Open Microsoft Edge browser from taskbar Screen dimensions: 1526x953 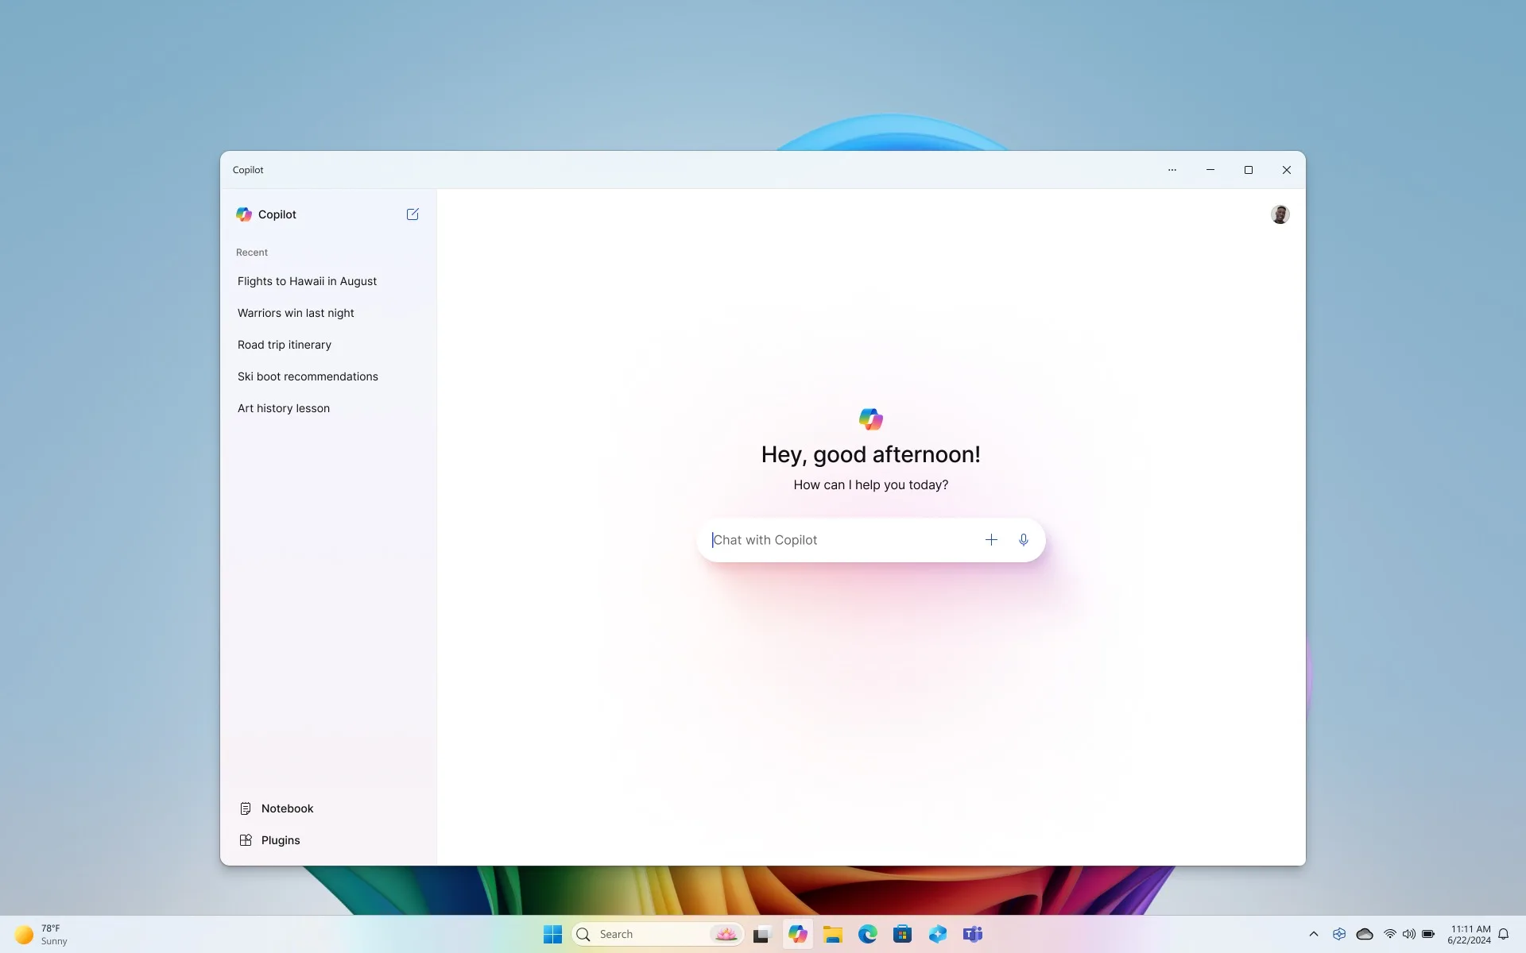tap(867, 933)
